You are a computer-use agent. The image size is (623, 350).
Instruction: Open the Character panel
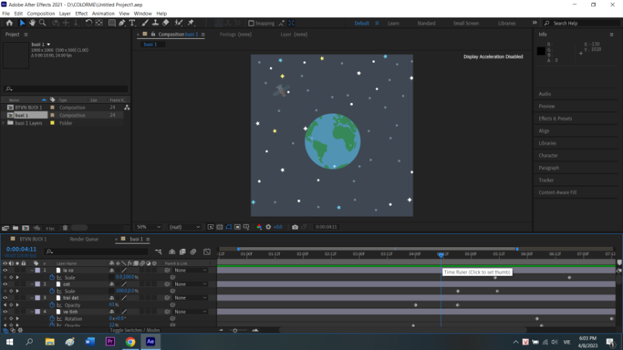pos(548,156)
